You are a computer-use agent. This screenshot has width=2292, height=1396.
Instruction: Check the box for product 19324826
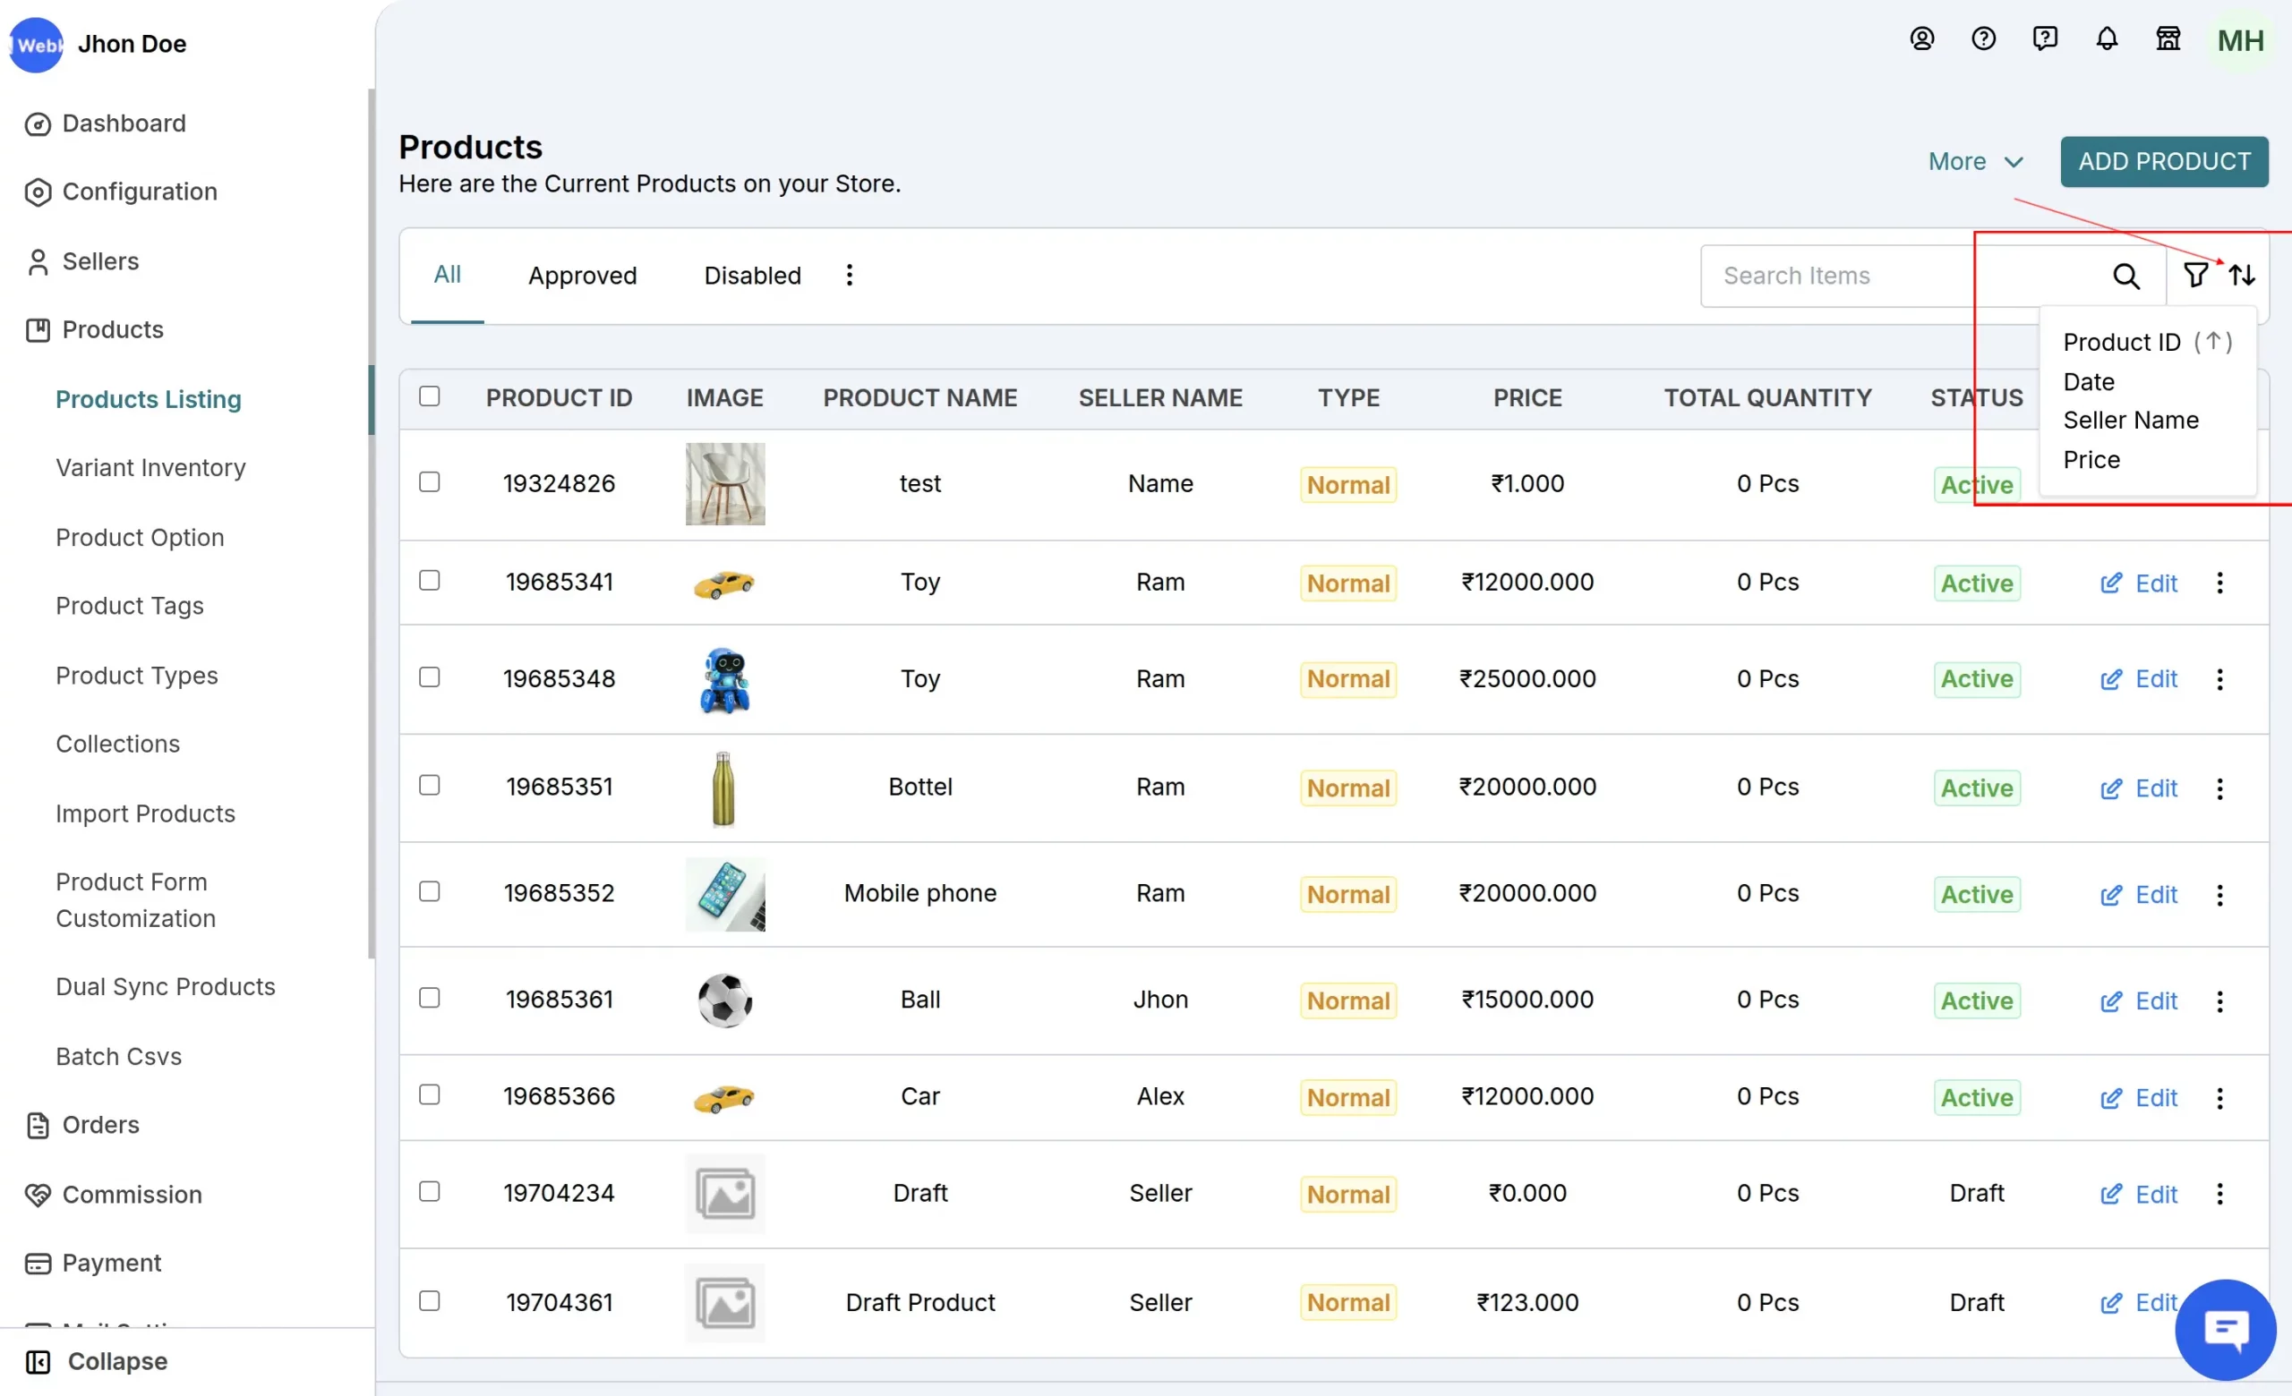pyautogui.click(x=429, y=482)
